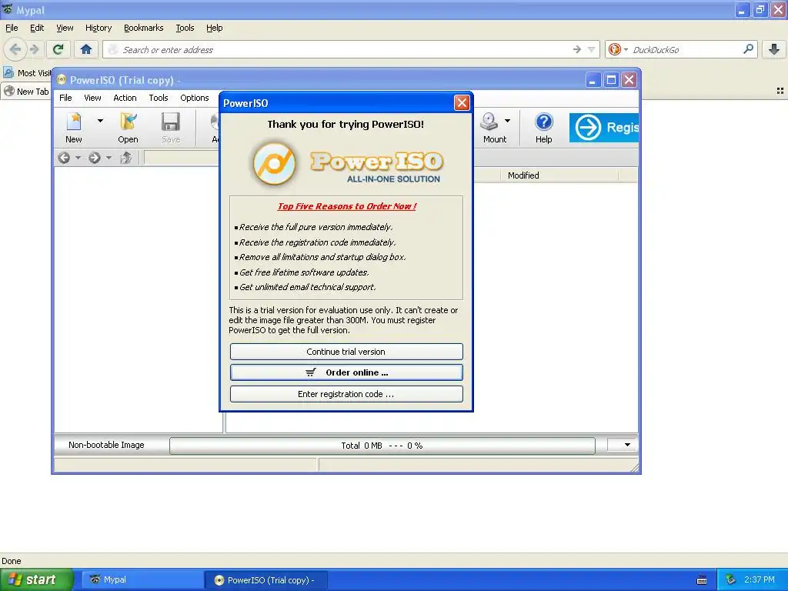Click Mypal downloads arrow icon

click(774, 49)
